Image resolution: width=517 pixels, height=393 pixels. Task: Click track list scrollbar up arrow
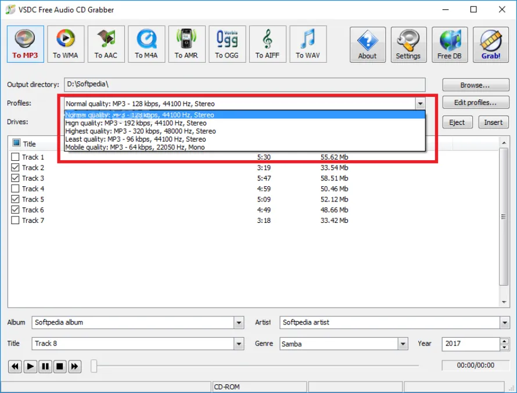click(x=504, y=143)
